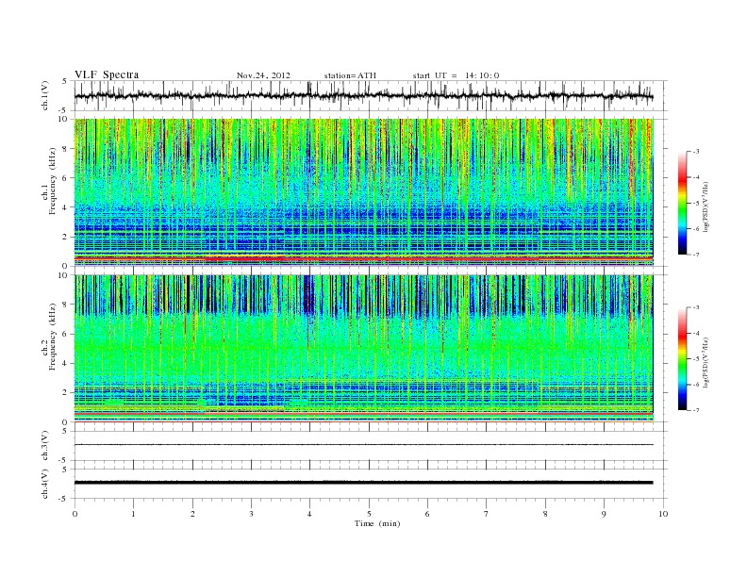
Task: Click the '6' kHz tick on the ch.2 frequency axis
Action: (x=66, y=334)
